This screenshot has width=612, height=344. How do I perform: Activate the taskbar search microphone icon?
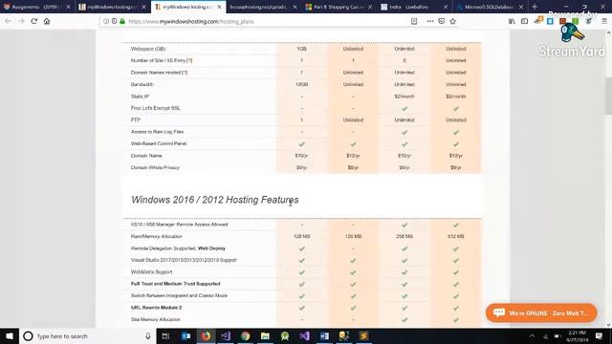[148, 336]
